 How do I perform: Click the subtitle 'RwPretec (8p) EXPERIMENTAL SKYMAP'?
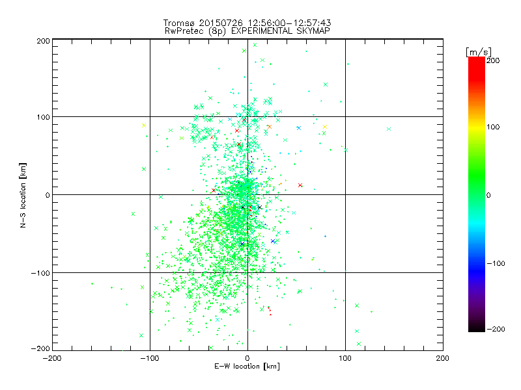(x=247, y=31)
